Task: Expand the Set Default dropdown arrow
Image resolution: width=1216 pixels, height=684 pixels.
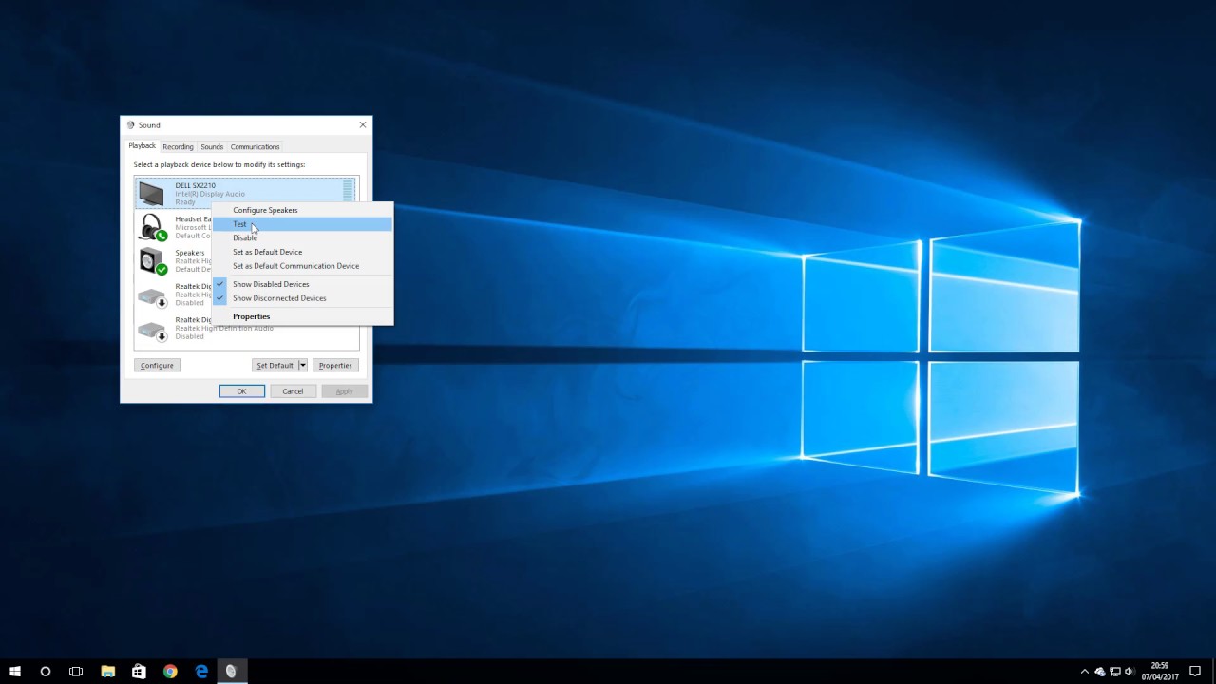Action: 303,365
